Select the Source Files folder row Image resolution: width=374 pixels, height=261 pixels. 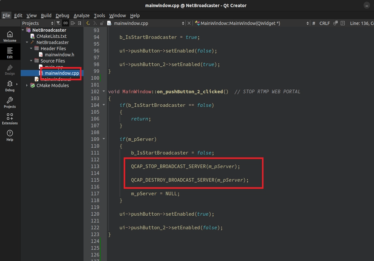53,61
